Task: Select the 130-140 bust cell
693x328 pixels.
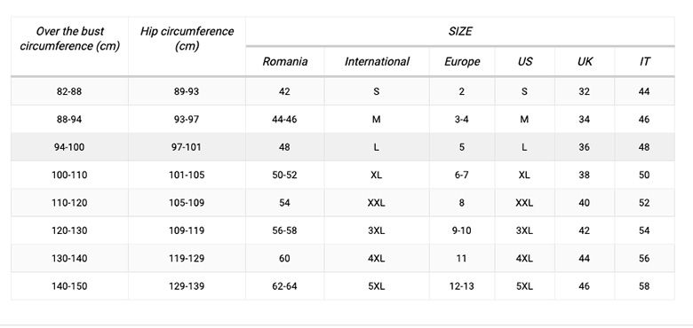Action: click(69, 258)
